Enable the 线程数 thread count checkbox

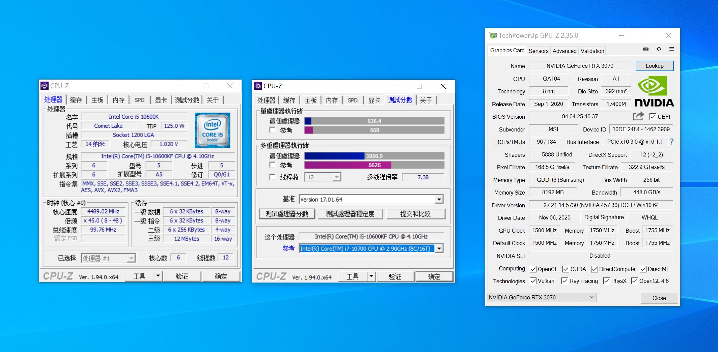(x=272, y=177)
